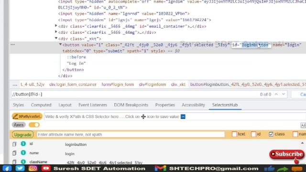Select the closing </button> tag line
This screenshot has width=306, height=172.
click(x=73, y=70)
